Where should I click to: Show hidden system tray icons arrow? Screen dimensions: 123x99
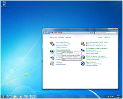(x=106, y=97)
